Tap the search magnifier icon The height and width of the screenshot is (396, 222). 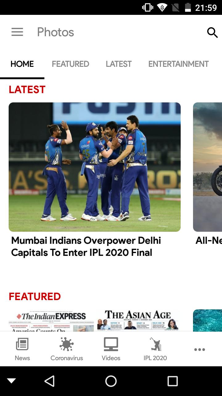[212, 32]
